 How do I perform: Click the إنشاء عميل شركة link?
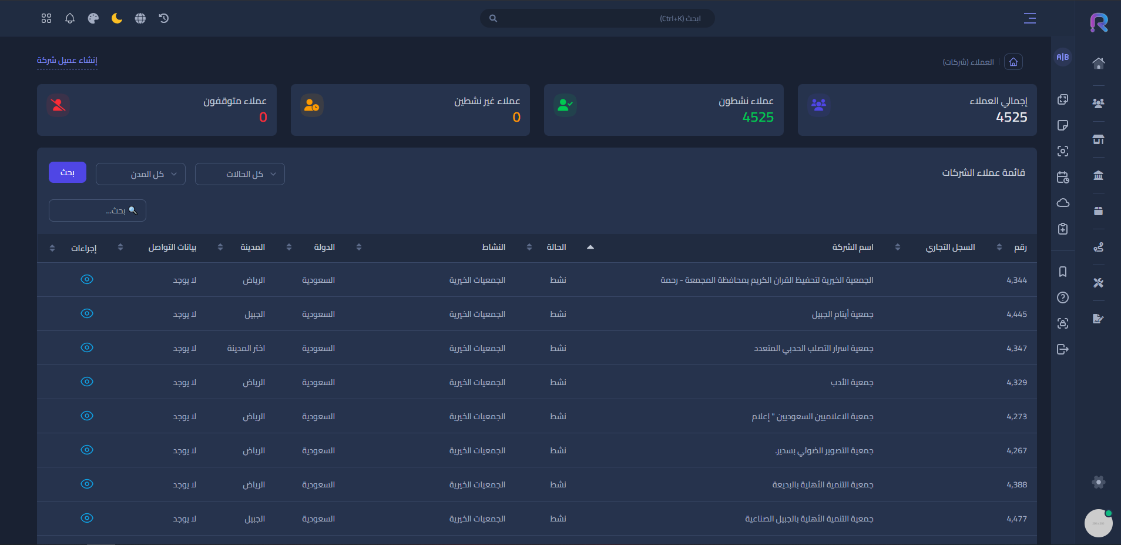pos(67,60)
